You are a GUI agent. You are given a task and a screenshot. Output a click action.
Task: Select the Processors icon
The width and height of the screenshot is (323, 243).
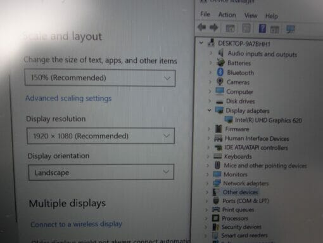(x=215, y=218)
